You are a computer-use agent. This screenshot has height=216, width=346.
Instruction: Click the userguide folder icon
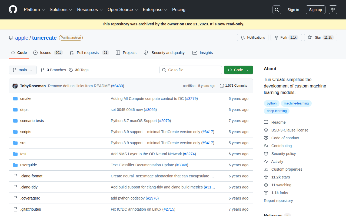[x=15, y=165]
